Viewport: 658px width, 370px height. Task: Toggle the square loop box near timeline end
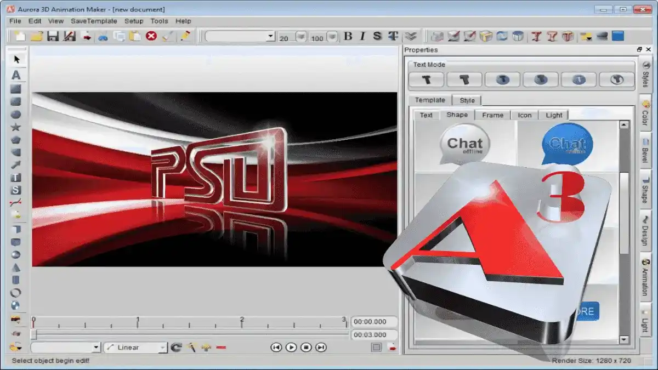tap(376, 347)
